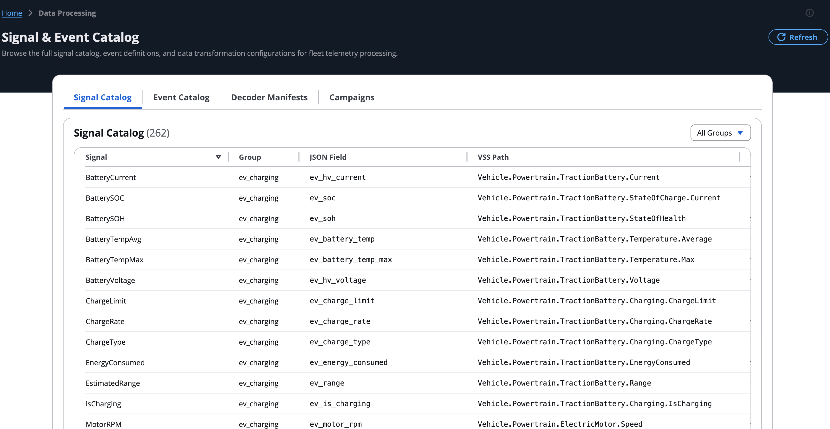Click the MotorRPM signal name
This screenshot has height=429, width=830.
103,424
